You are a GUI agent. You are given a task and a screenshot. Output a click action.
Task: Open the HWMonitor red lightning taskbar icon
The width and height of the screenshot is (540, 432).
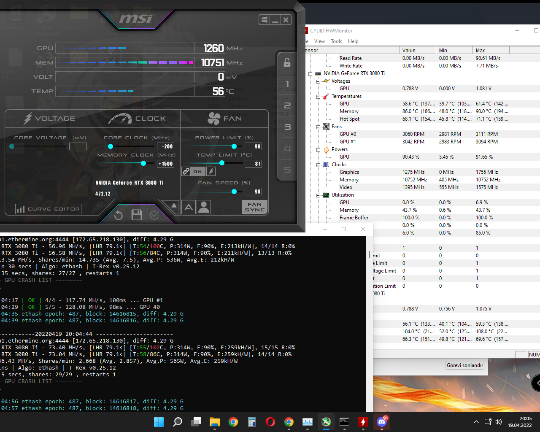[x=363, y=422]
